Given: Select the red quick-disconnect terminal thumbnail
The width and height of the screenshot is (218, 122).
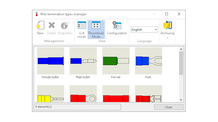Looking at the screenshot, I should click(149, 94).
